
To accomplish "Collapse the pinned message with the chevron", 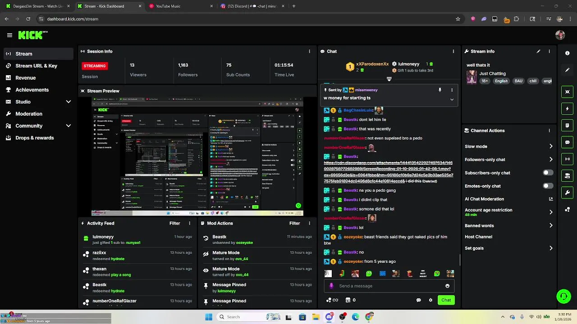I will coord(452,99).
